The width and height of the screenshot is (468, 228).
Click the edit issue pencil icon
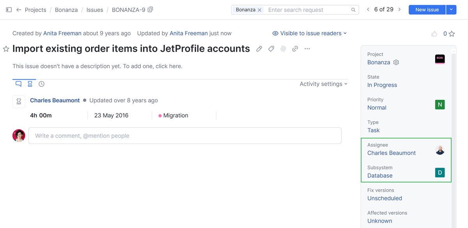tap(259, 49)
